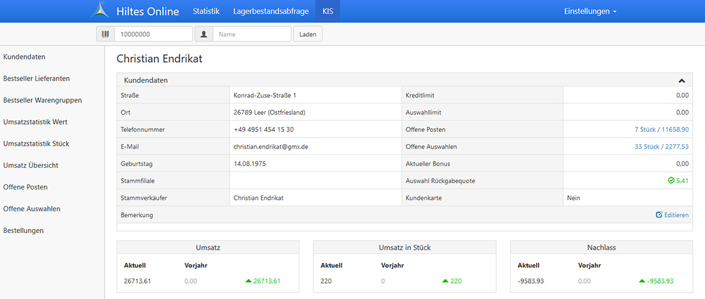Click the person icon beside Name field

point(203,34)
